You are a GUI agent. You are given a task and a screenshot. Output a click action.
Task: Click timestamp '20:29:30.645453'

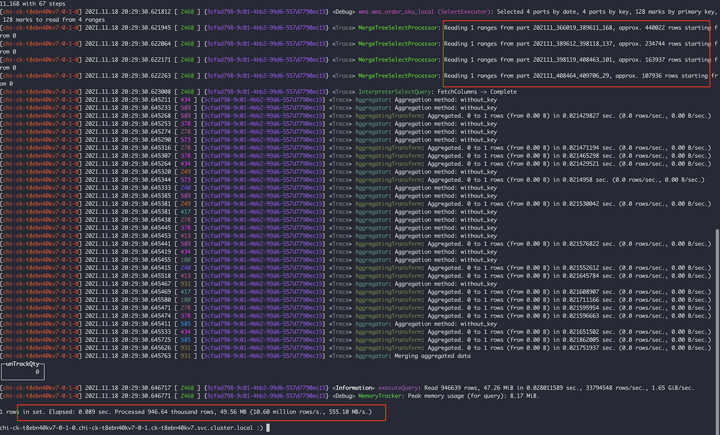146,236
